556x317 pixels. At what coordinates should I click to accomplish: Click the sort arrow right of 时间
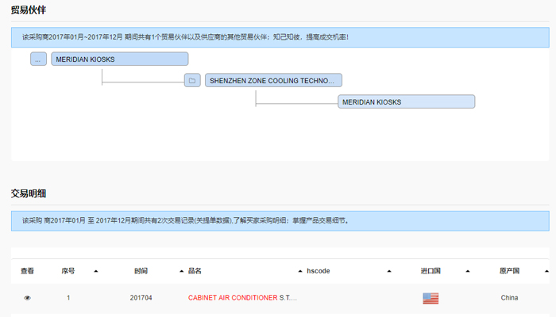[x=181, y=271]
